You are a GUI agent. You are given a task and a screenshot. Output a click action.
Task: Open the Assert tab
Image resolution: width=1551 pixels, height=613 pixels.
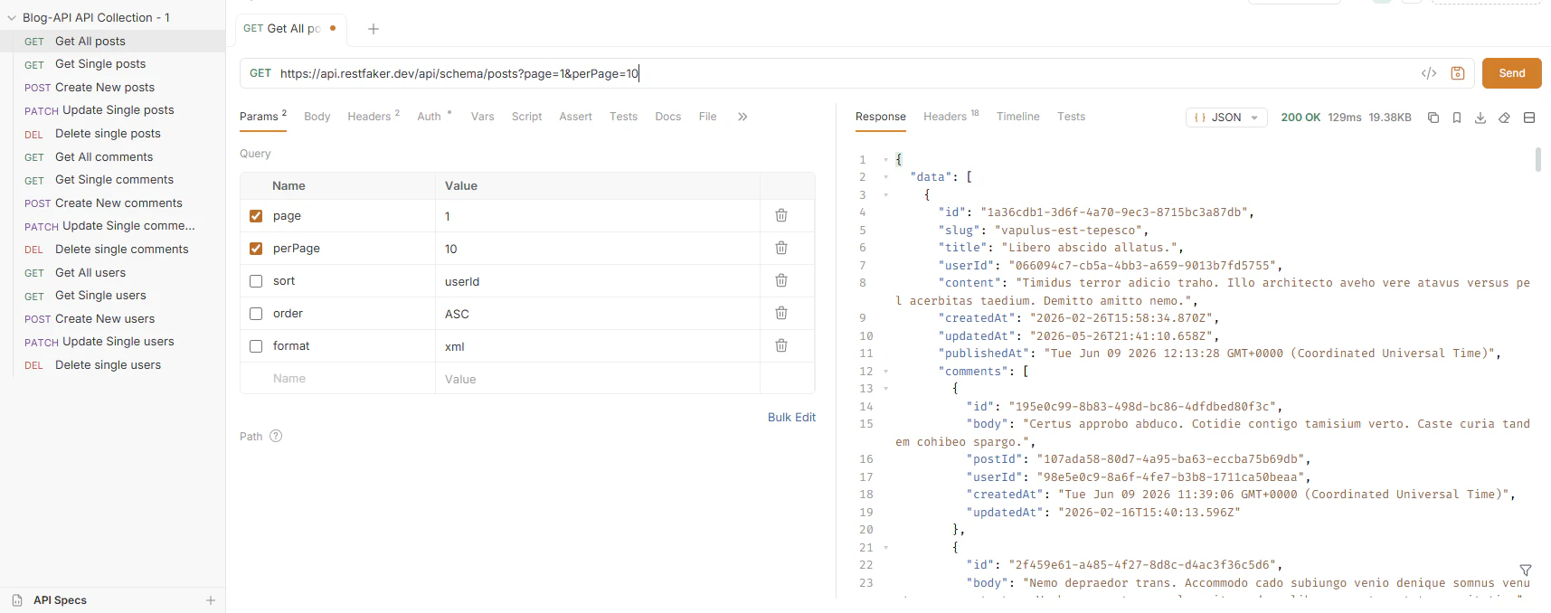[575, 117]
